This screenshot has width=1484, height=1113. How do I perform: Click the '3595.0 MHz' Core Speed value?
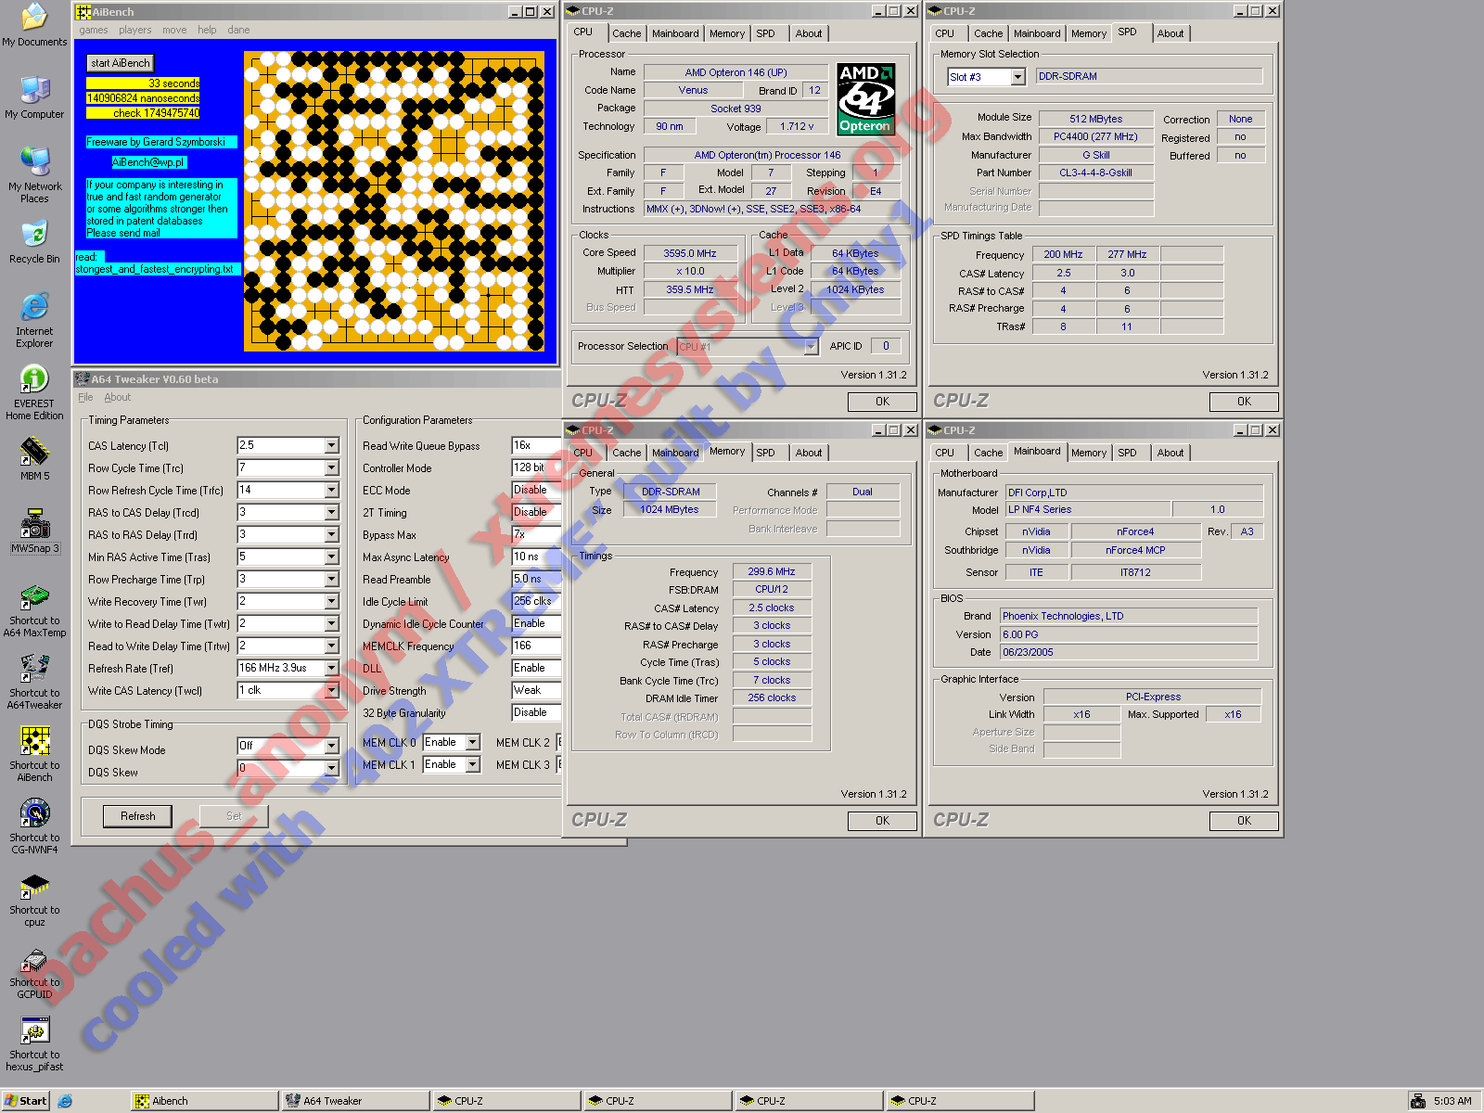click(690, 253)
